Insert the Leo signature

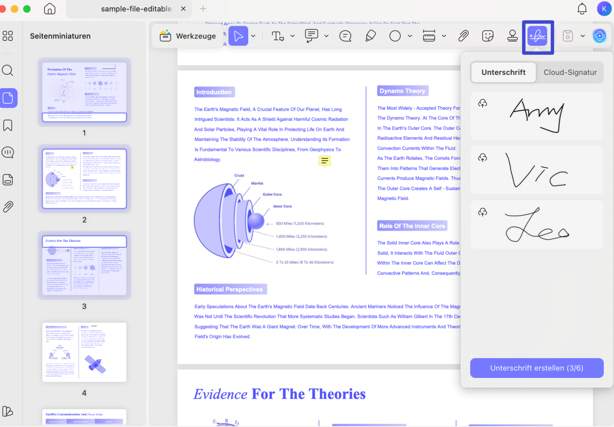tap(537, 224)
